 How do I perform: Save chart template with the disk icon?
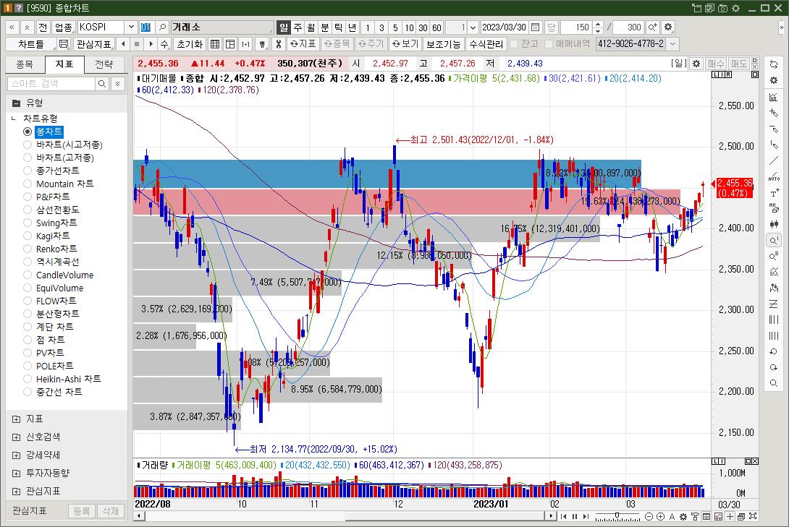click(64, 44)
